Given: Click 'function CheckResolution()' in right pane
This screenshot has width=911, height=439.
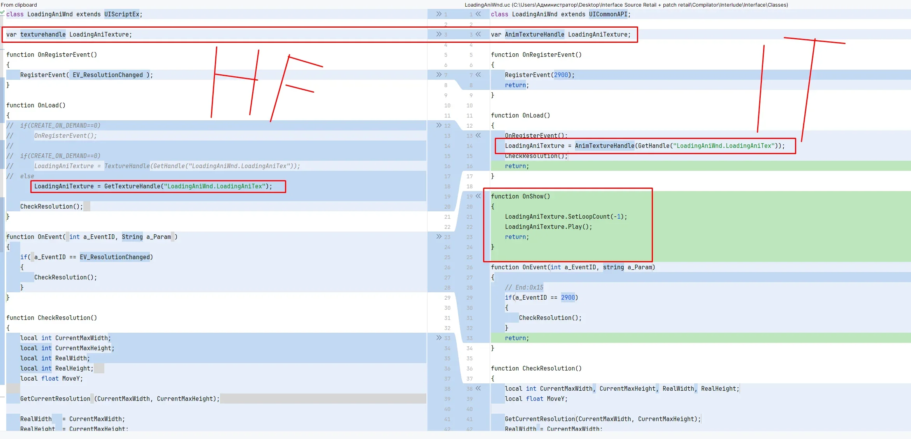Looking at the screenshot, I should pos(536,368).
